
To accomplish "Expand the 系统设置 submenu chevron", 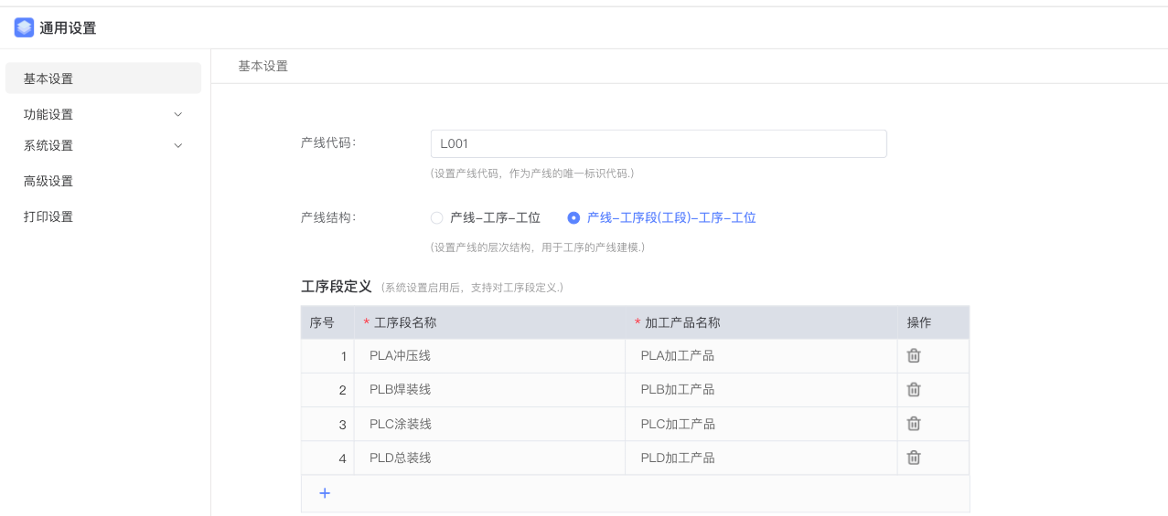I will point(177,145).
